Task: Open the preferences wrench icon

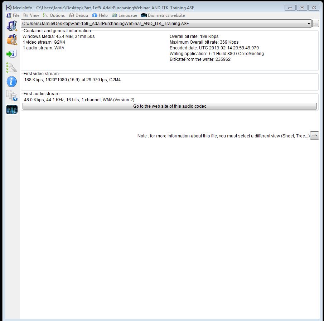Action: point(12,68)
